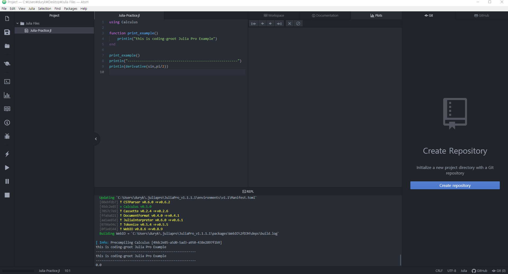Show the previous plot with the left arrow
This screenshot has height=274, width=508.
point(262,23)
